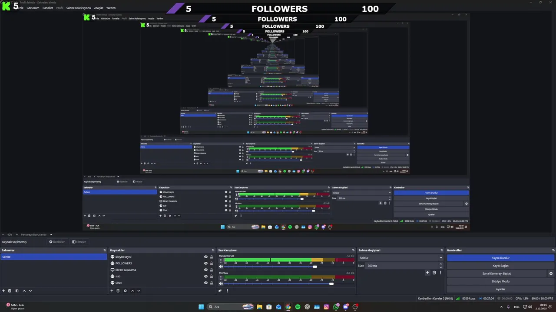
Task: Open Masaüstü Ses three-dot options
Action: pyautogui.click(x=221, y=260)
